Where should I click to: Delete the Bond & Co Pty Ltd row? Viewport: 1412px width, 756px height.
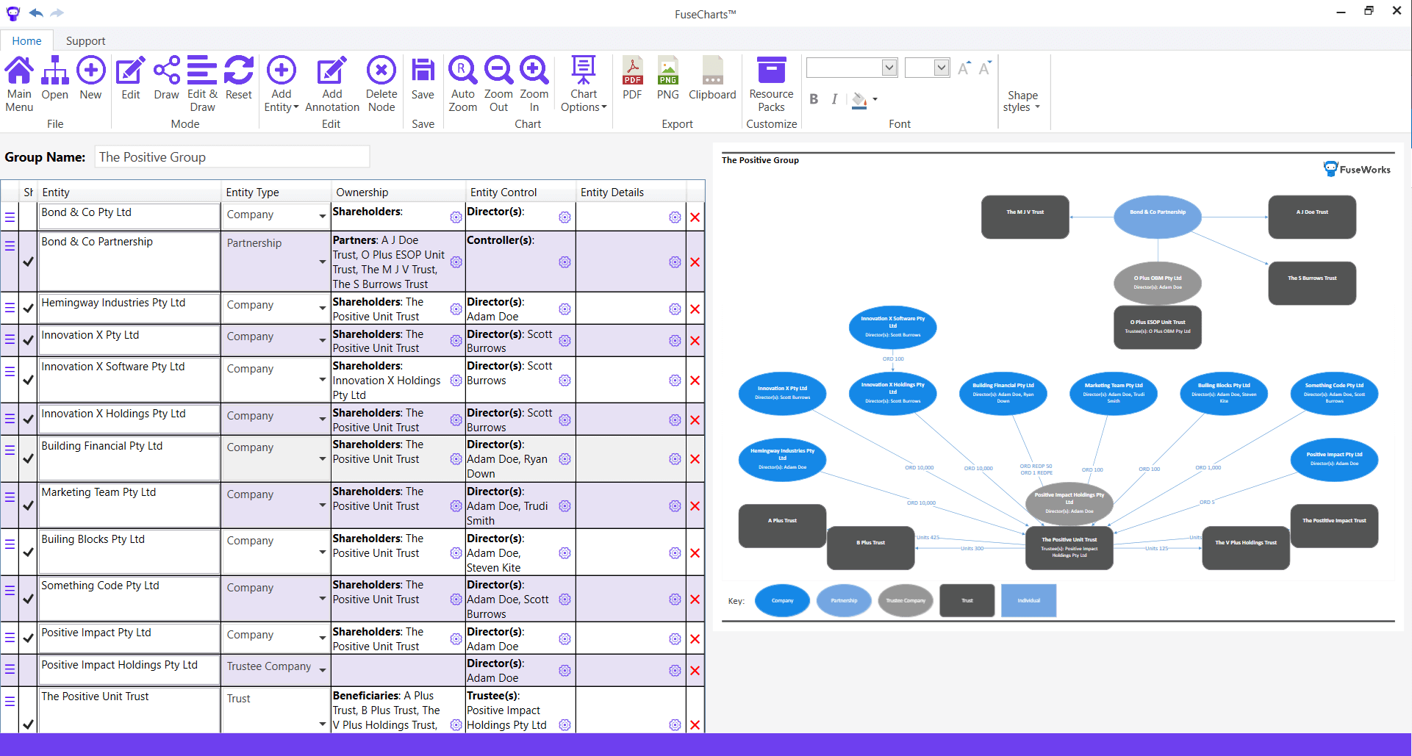(x=695, y=217)
